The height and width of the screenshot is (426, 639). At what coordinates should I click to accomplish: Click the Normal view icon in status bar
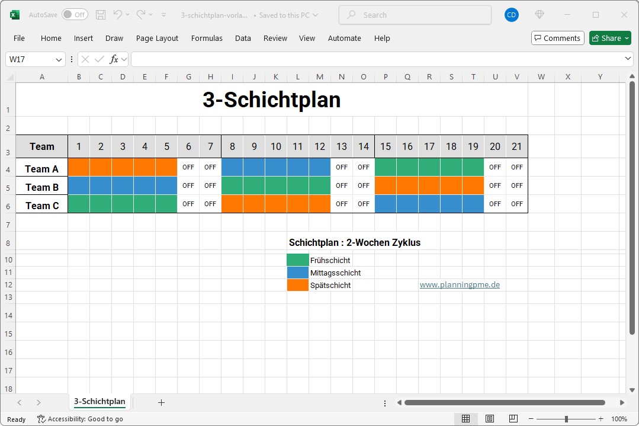466,419
